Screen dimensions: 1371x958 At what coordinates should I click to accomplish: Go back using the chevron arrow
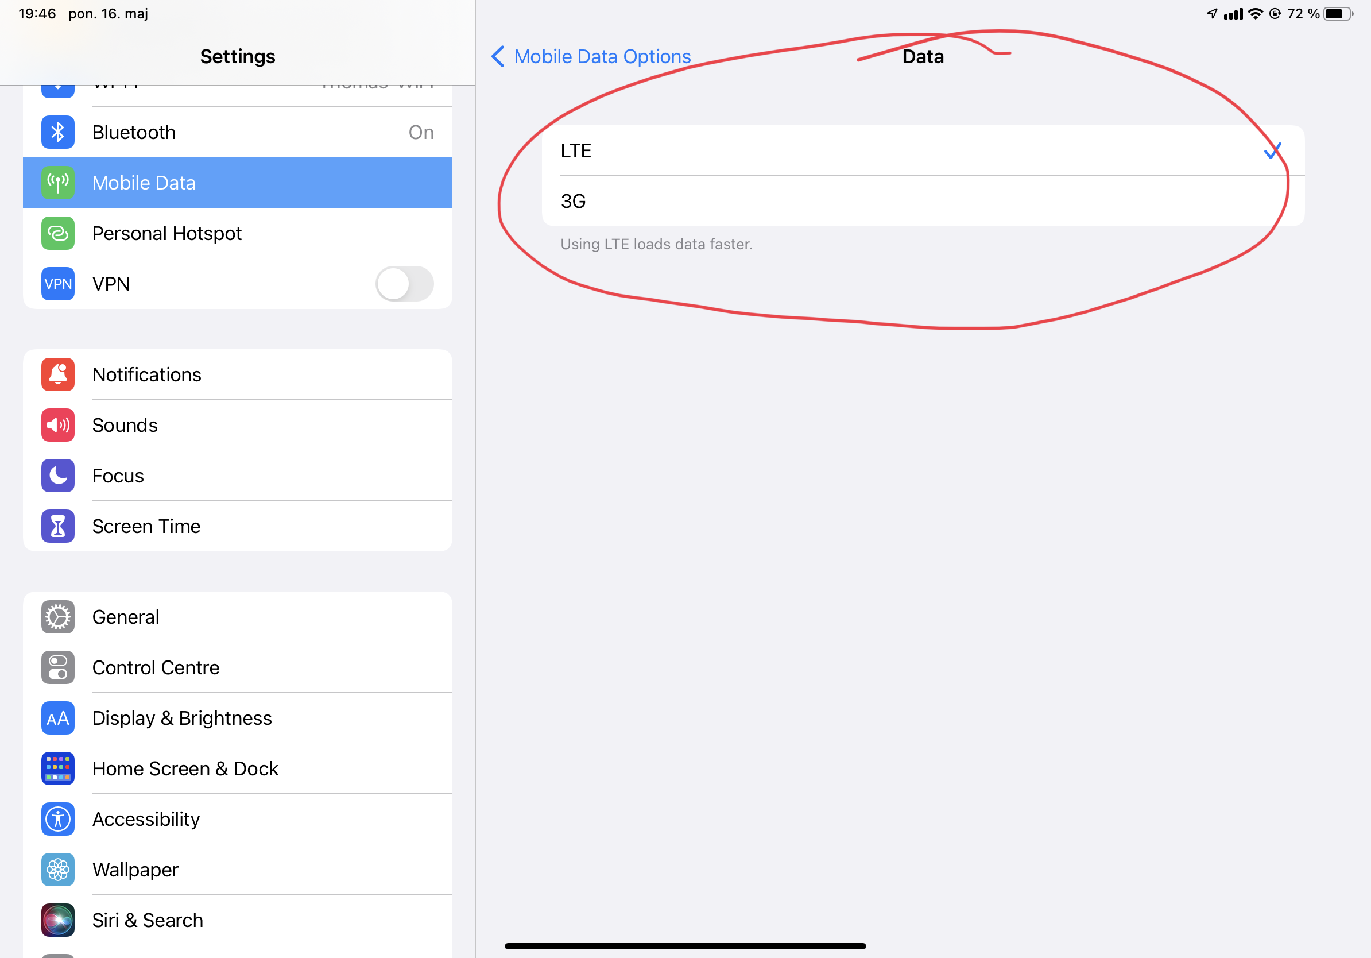pos(497,57)
